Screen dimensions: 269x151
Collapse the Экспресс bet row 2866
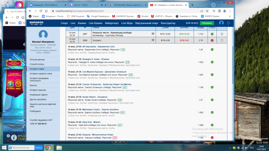point(222,41)
